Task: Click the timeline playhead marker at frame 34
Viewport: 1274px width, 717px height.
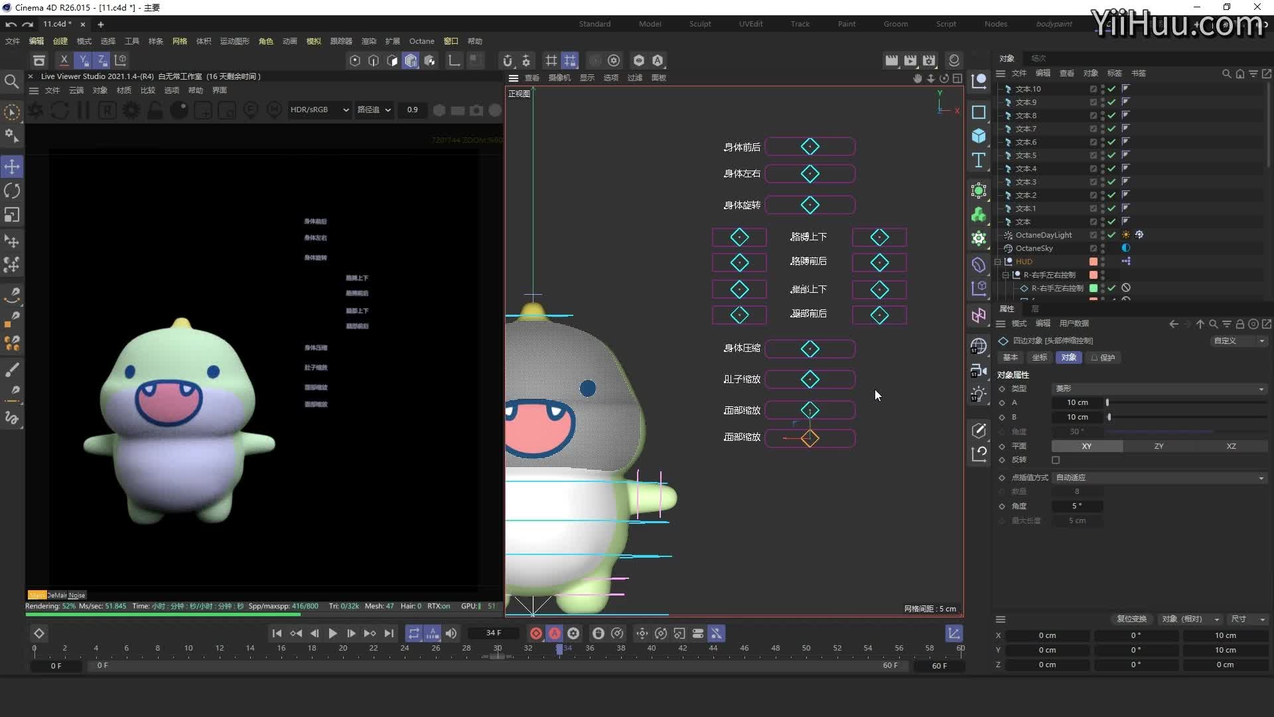Action: pos(559,649)
